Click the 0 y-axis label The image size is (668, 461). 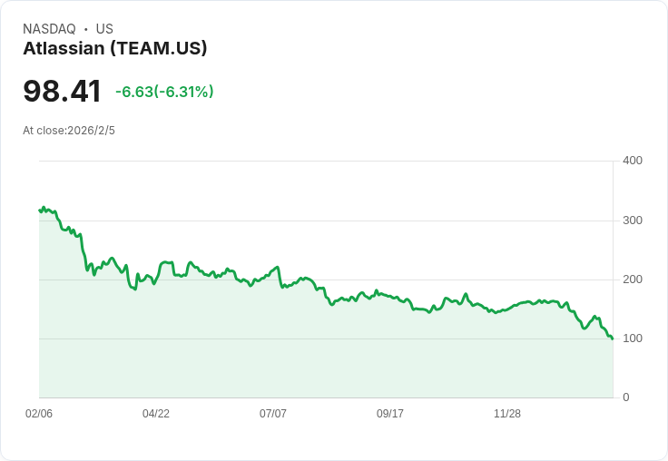pos(625,397)
